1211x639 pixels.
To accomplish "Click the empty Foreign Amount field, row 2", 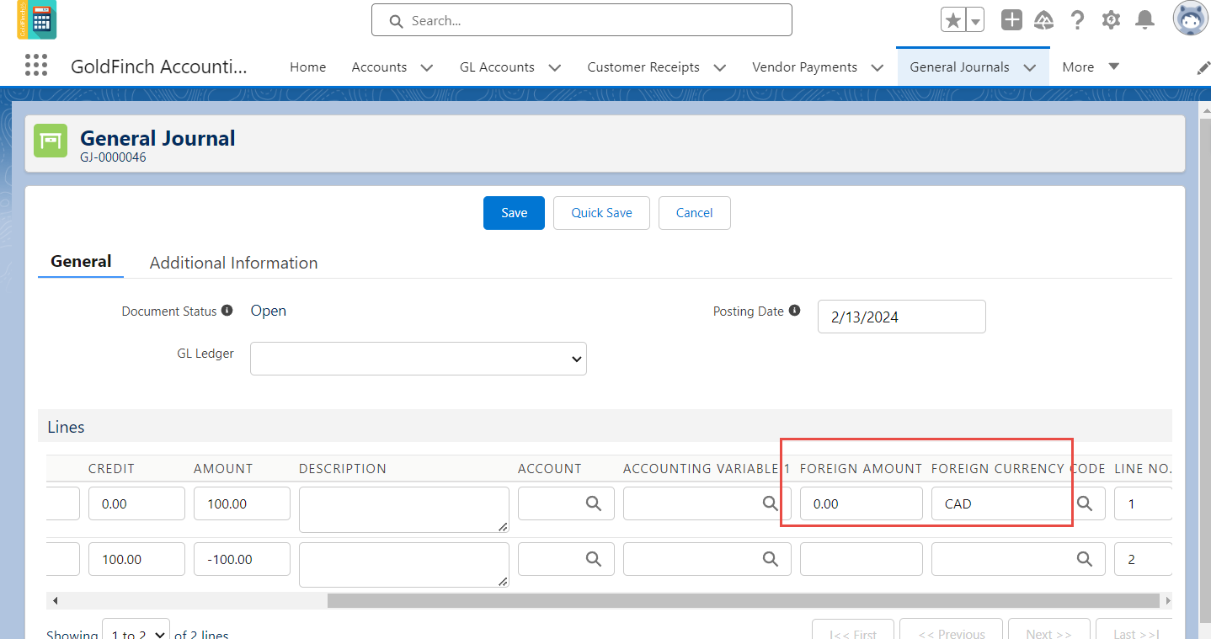I will coord(862,559).
